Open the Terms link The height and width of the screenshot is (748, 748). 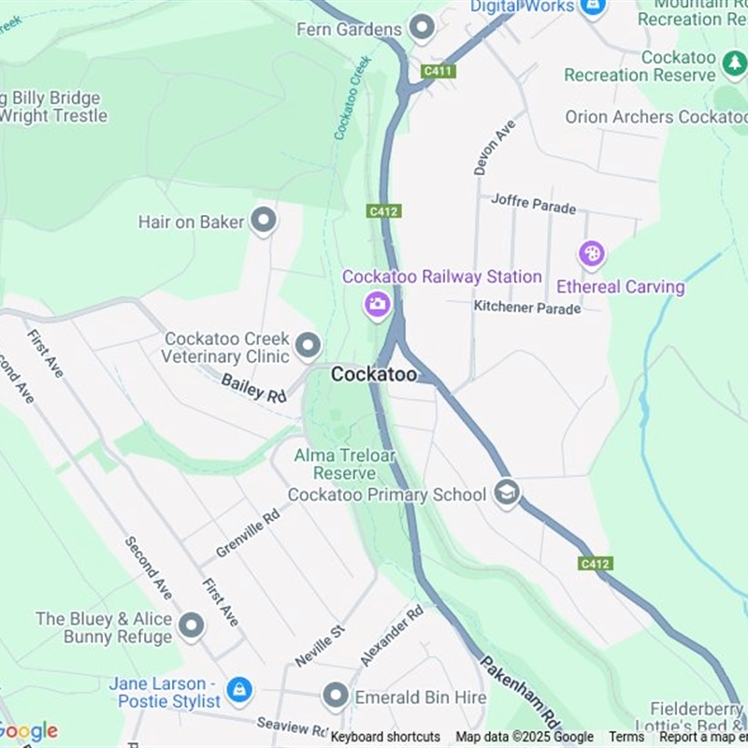626,737
